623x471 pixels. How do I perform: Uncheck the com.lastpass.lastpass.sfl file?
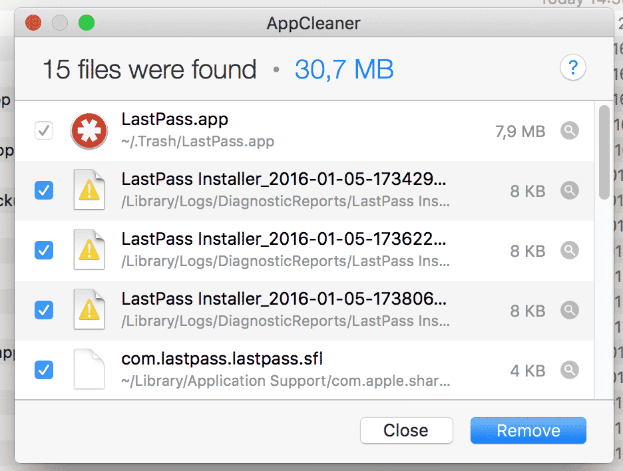[x=44, y=370]
